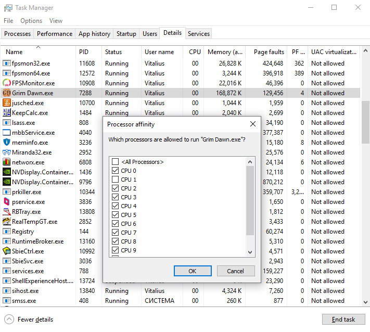This screenshot has width=370, height=332.
Task: Click the KeepCalc.exe calculator icon
Action: [7, 113]
